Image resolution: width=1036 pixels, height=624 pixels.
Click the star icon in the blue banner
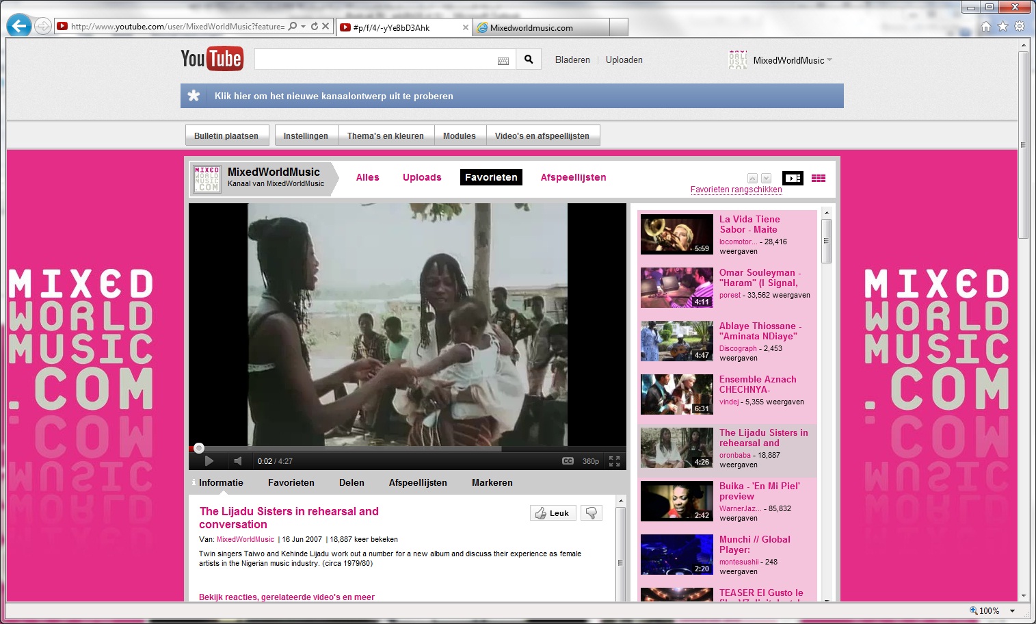tap(194, 96)
